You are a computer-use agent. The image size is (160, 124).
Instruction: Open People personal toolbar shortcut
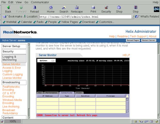[51, 22]
